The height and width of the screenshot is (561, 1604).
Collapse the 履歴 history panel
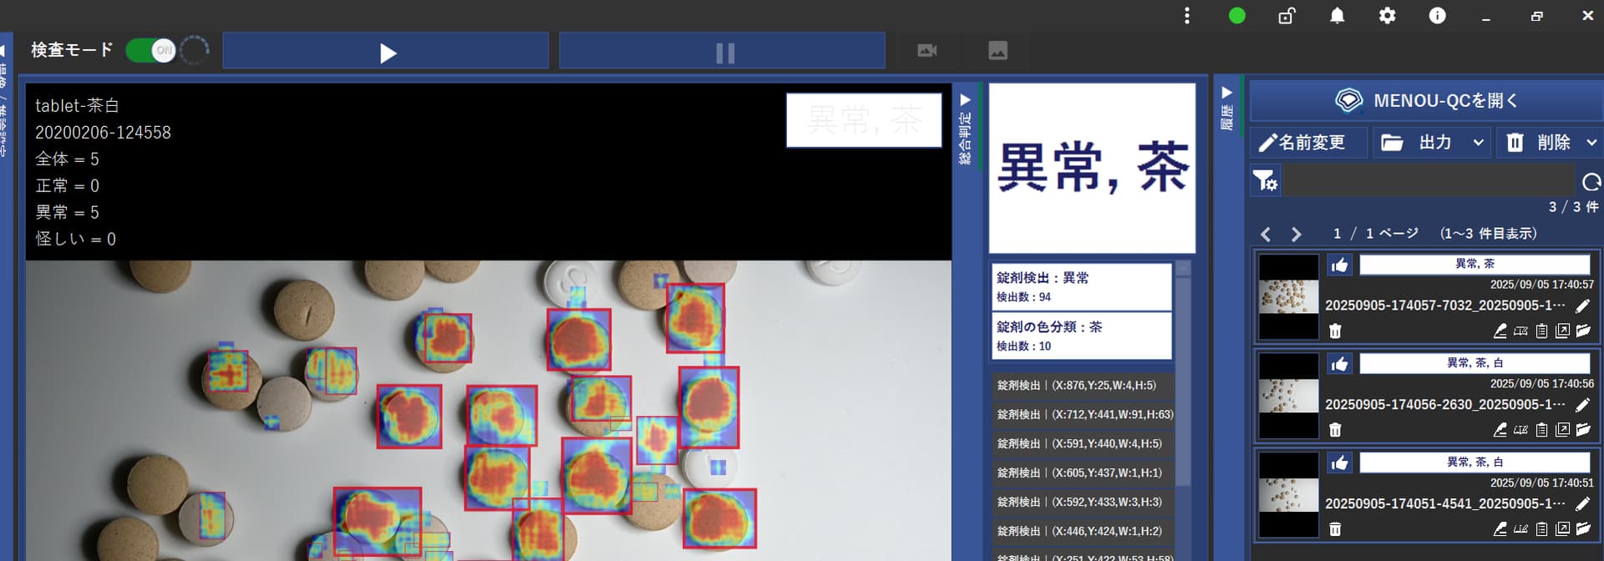point(1227,93)
